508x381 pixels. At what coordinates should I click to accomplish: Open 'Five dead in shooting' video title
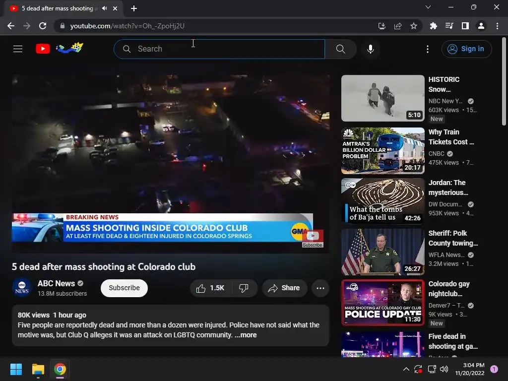pyautogui.click(x=453, y=341)
